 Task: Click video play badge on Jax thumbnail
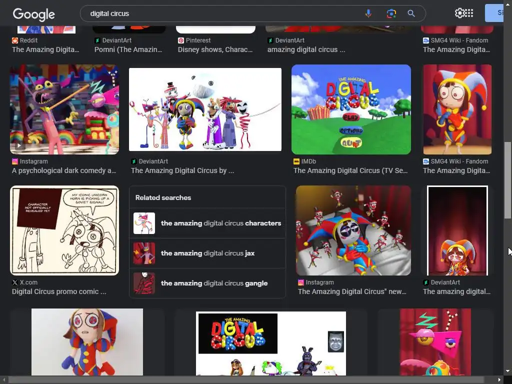[x=19, y=145]
